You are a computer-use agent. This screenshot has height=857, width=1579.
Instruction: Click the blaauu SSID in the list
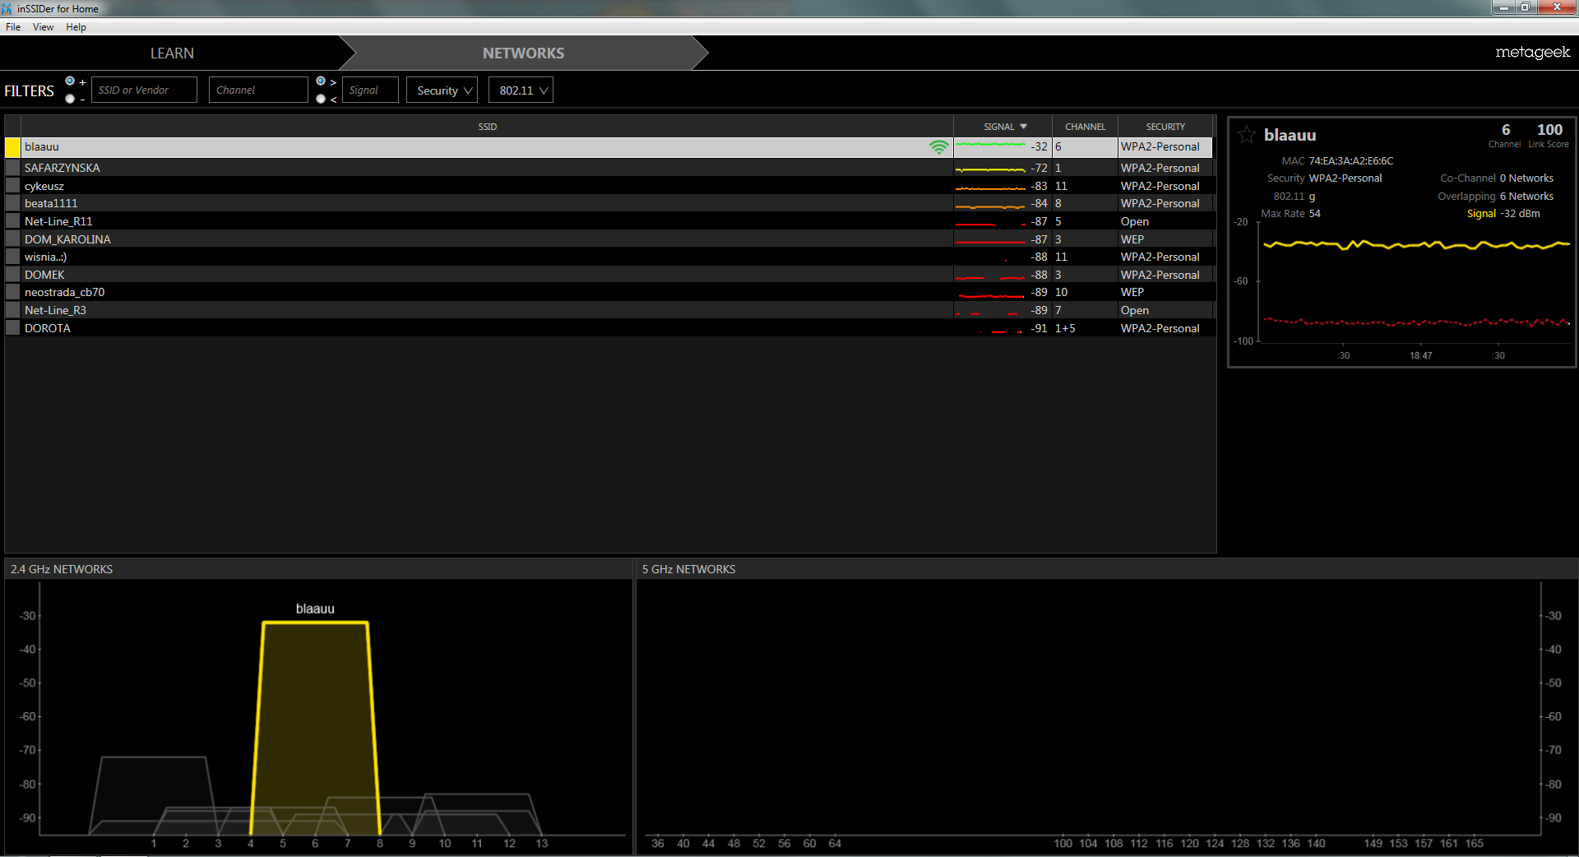click(42, 147)
